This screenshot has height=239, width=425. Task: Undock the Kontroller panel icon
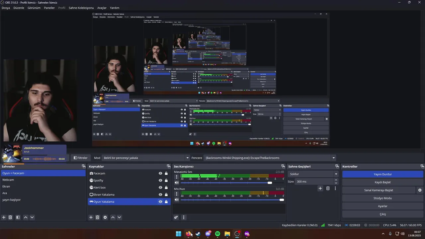click(x=422, y=166)
